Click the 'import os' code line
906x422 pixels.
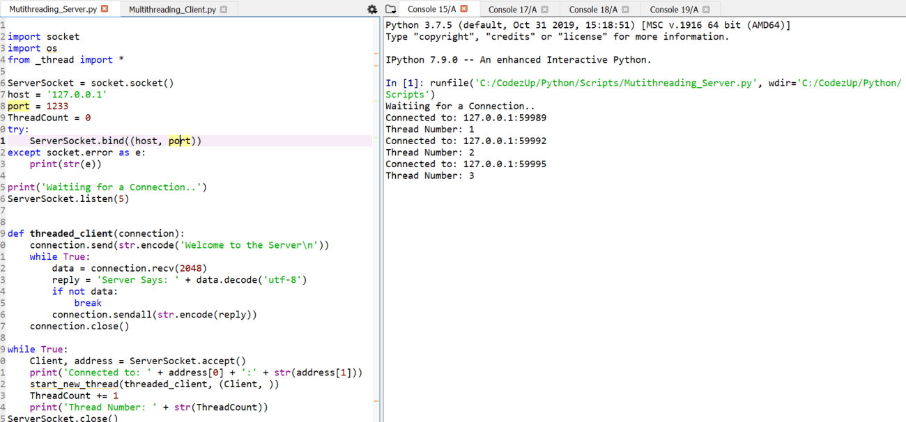(x=32, y=48)
